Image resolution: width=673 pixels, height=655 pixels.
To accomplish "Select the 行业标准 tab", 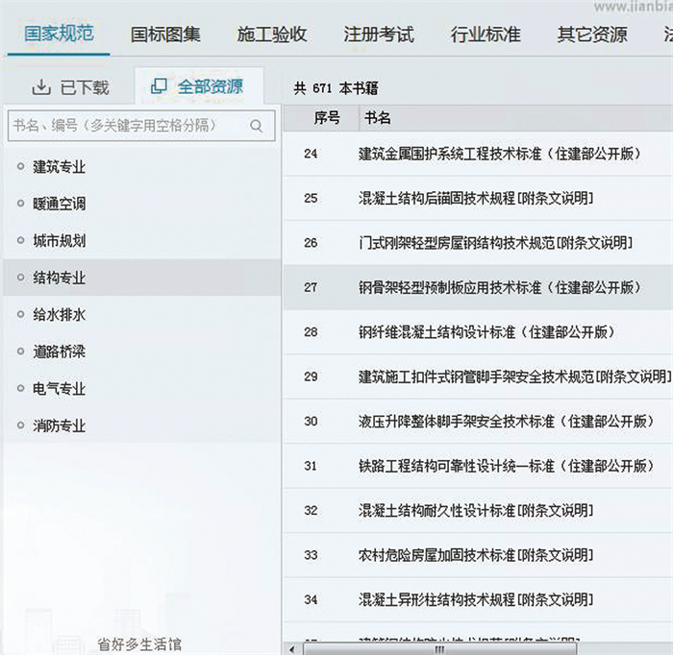I will pos(486,35).
